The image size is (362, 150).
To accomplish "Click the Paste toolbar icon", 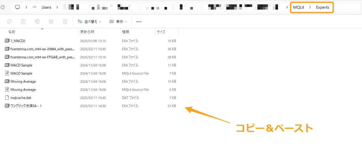I will coord(23,21).
